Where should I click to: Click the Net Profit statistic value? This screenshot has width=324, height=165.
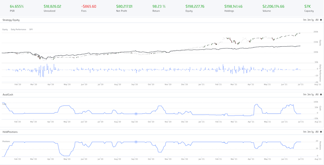point(124,6)
